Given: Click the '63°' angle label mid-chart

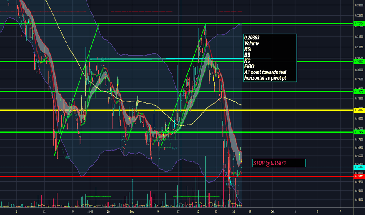Looking at the screenshot, I should click(x=174, y=148).
